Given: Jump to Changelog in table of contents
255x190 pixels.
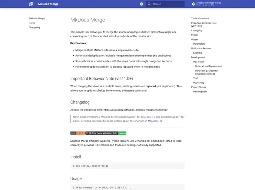Looking at the screenshot, I should 196,30.
